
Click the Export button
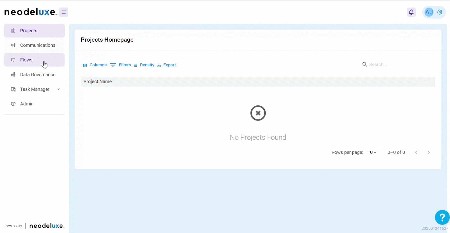(166, 65)
